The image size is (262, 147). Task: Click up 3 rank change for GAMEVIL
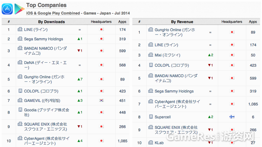[80, 100]
